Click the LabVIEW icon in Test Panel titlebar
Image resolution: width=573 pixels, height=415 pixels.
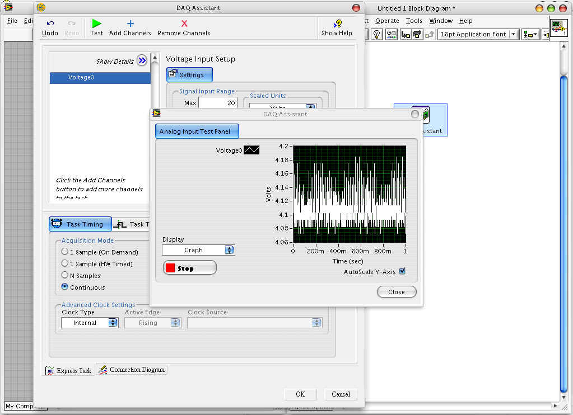coord(156,114)
